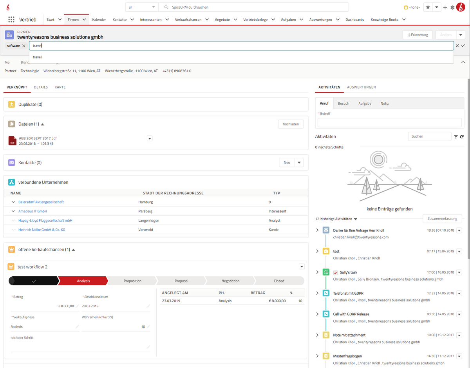The height and width of the screenshot is (368, 470).
Task: Open the user avatar menu
Action: pyautogui.click(x=461, y=7)
